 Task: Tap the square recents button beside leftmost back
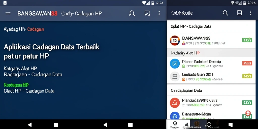click(x=56, y=125)
